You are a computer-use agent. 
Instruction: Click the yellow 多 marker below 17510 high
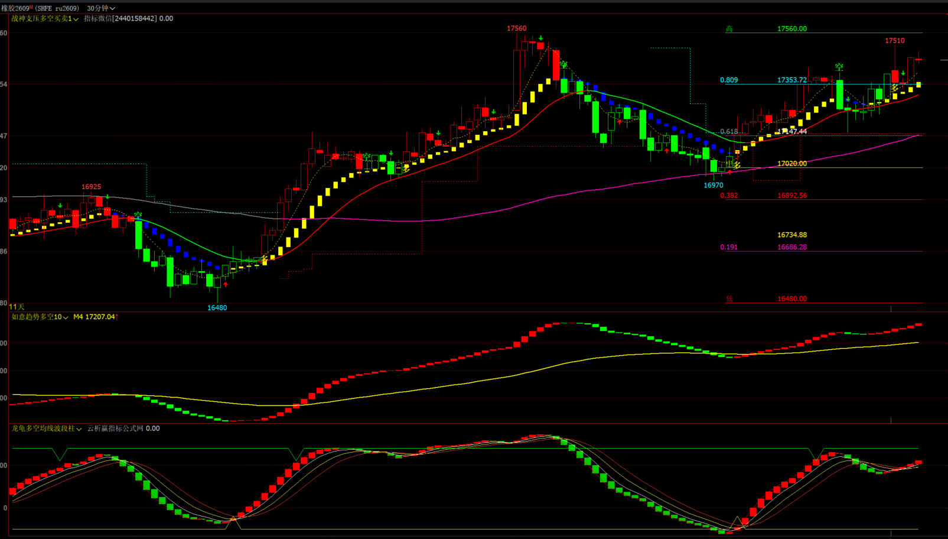(895, 88)
